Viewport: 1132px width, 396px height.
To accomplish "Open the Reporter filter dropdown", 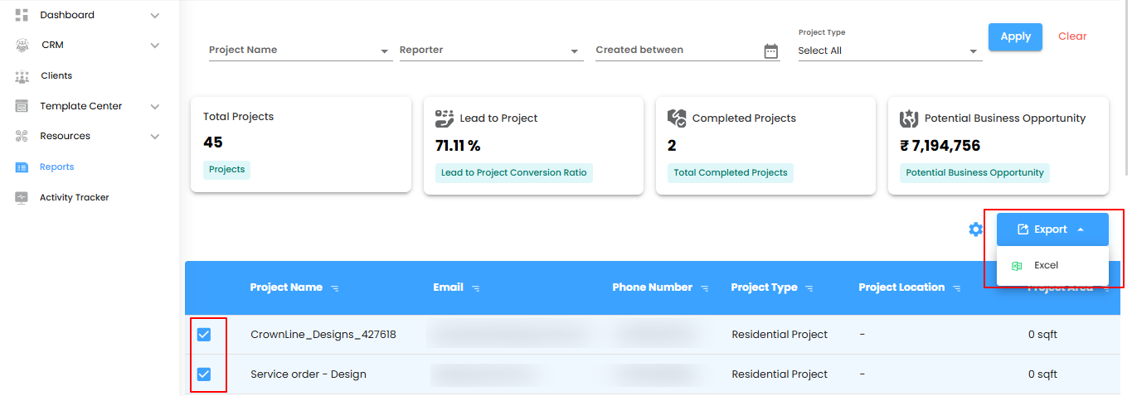I will pos(491,51).
